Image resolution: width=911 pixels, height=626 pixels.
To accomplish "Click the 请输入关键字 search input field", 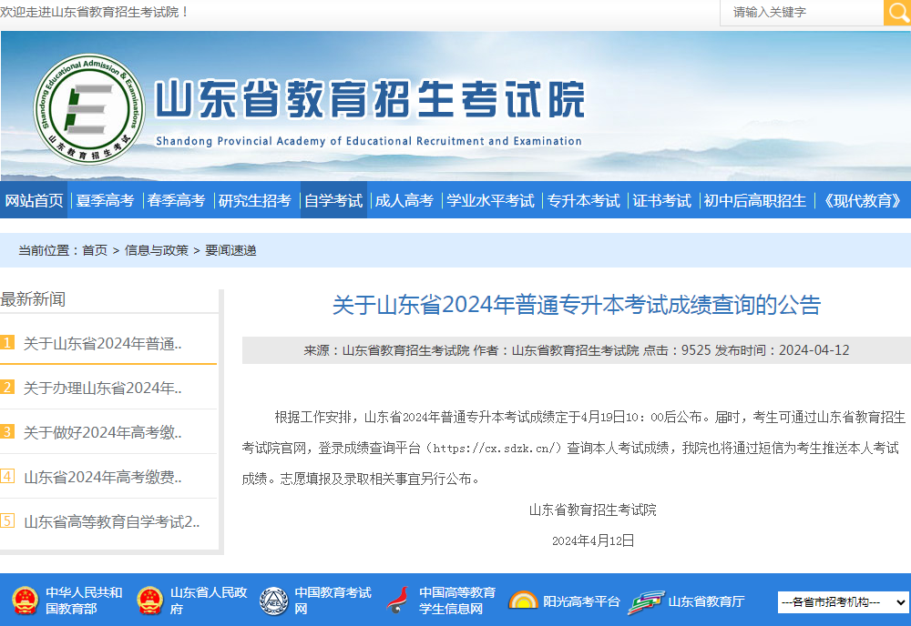I will tap(802, 13).
